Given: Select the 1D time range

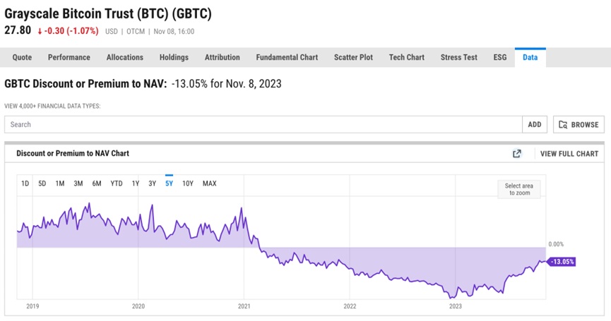Looking at the screenshot, I should point(25,183).
